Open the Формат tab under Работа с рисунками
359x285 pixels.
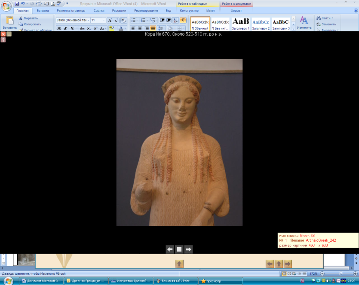236,10
